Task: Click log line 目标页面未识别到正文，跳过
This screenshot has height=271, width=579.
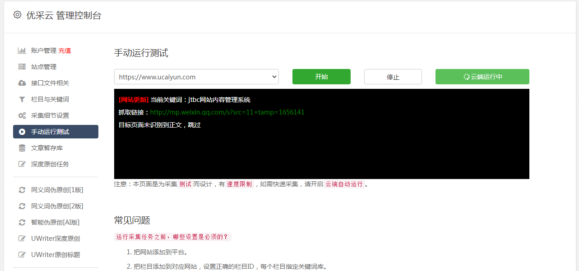Action: pos(160,125)
